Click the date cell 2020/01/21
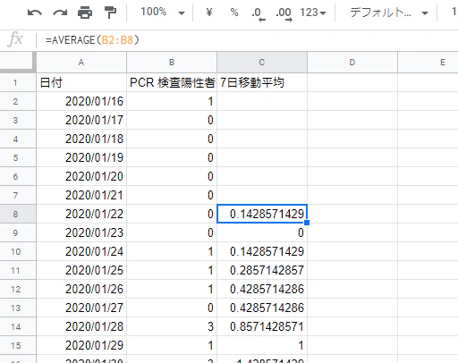Image resolution: width=458 pixels, height=363 pixels. point(81,195)
